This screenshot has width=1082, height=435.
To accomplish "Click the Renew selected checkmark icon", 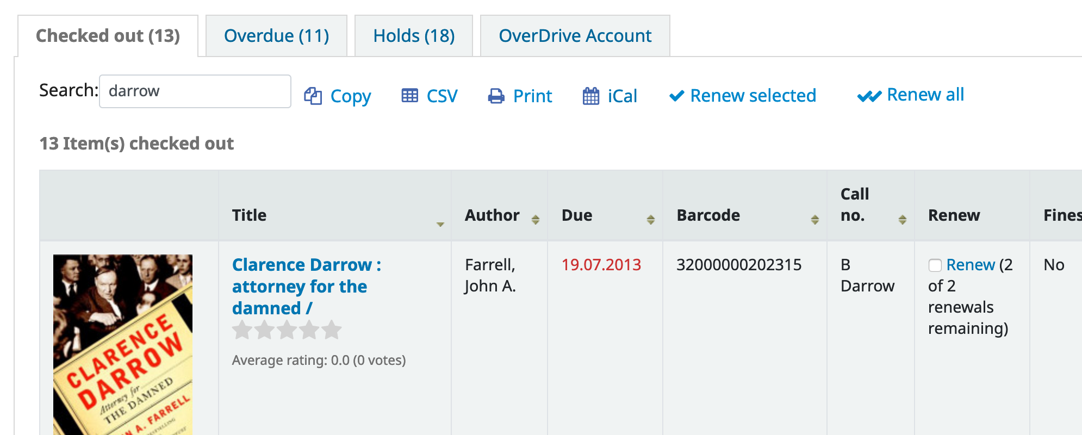I will tap(676, 96).
